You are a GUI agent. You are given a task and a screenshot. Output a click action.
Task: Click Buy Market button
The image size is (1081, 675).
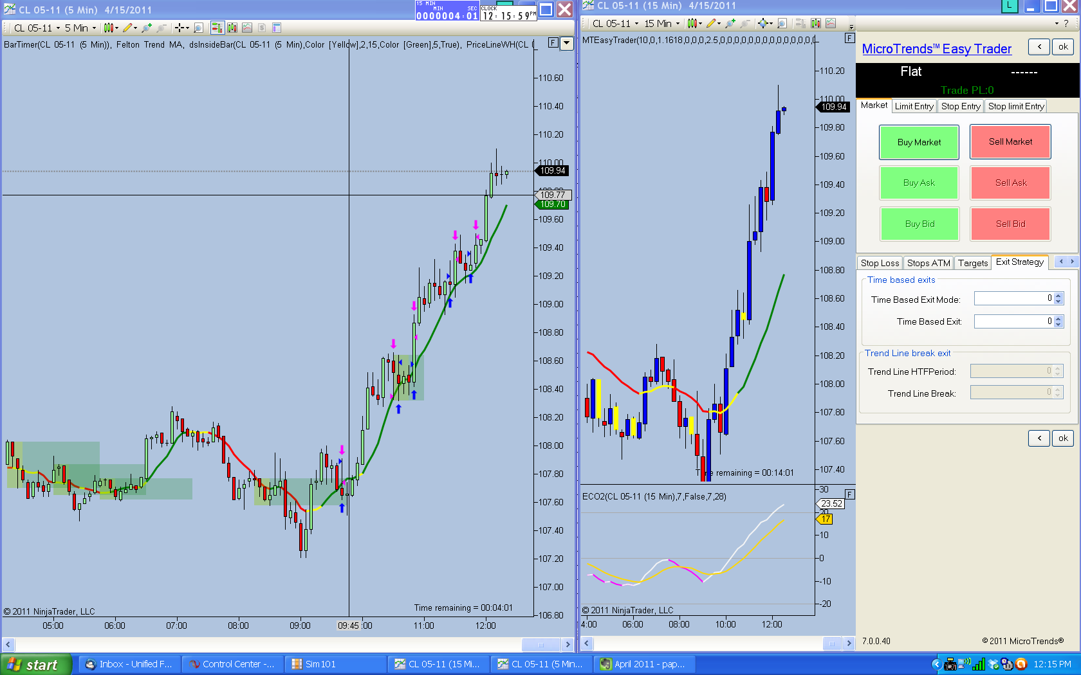tap(919, 142)
